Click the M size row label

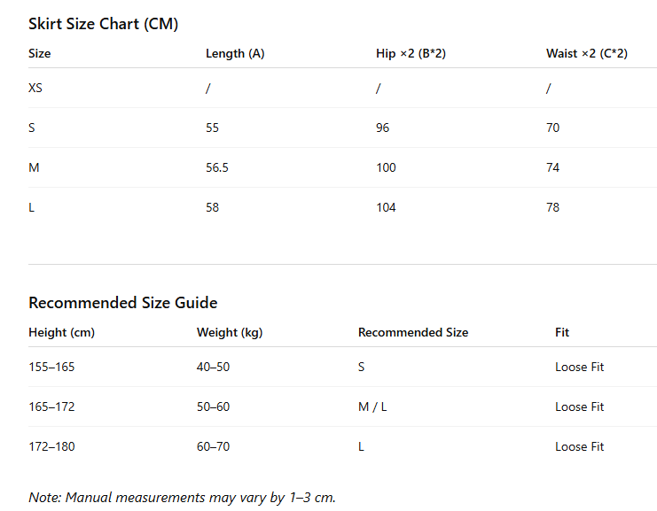[x=34, y=167]
